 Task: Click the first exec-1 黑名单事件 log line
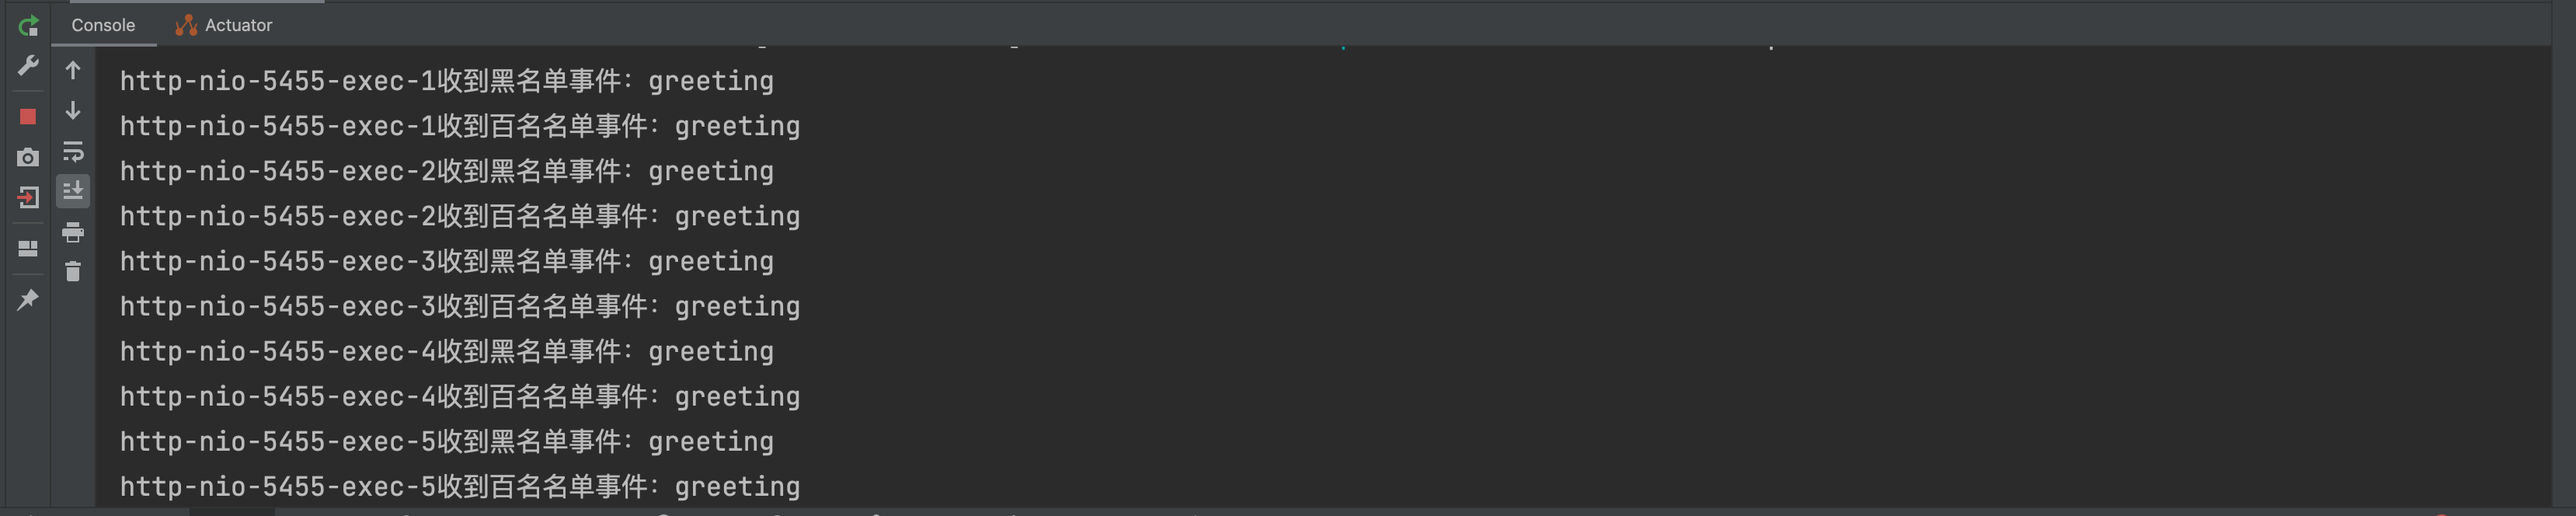point(447,81)
